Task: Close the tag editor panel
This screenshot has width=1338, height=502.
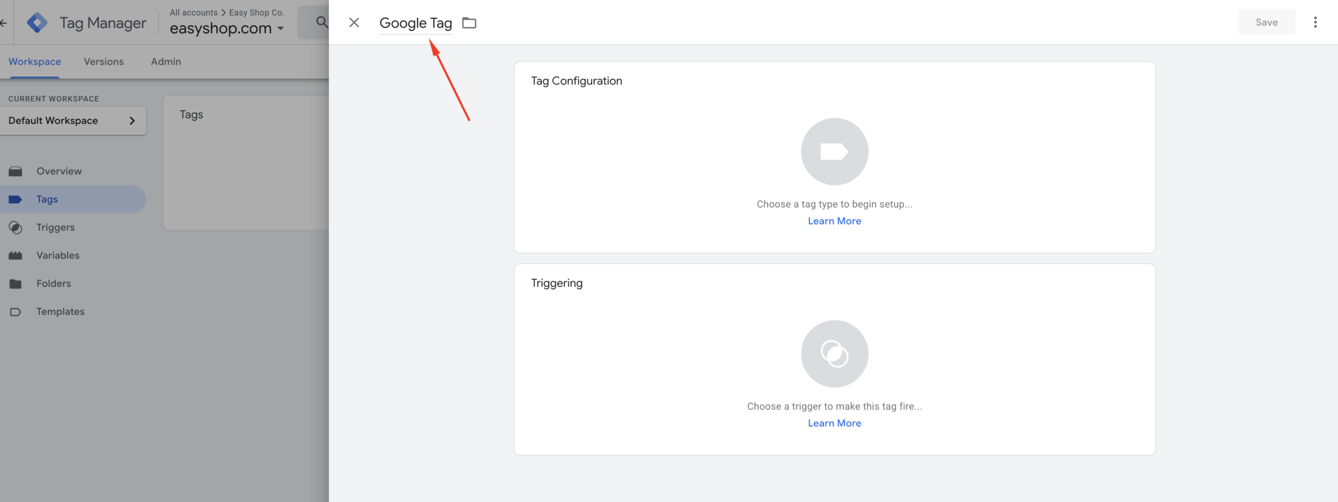Action: (354, 22)
